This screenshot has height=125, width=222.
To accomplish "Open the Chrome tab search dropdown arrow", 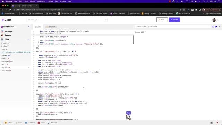I will (x=220, y=6).
